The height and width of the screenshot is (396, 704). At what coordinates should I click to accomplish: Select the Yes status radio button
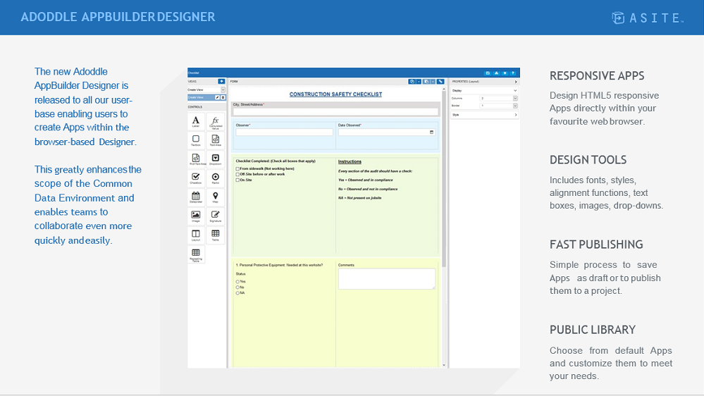click(237, 282)
